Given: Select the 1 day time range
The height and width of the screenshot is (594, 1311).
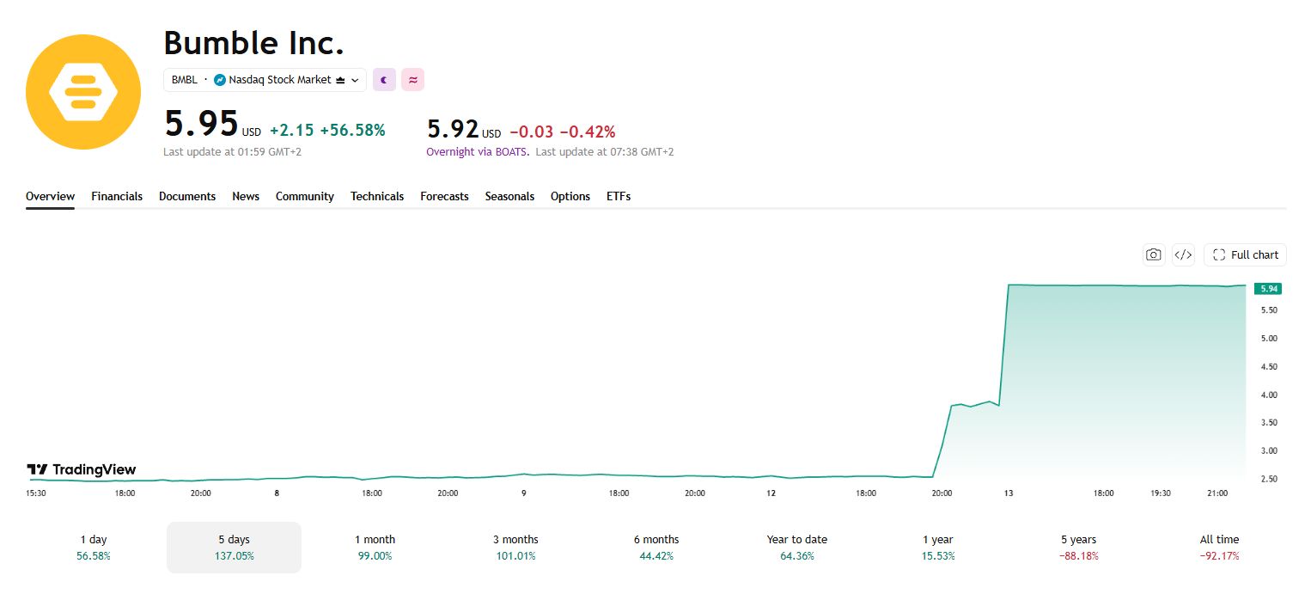Looking at the screenshot, I should tap(94, 548).
